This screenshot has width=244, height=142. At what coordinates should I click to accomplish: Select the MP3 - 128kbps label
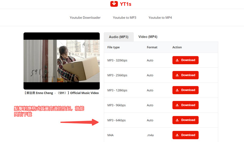coord(117,91)
